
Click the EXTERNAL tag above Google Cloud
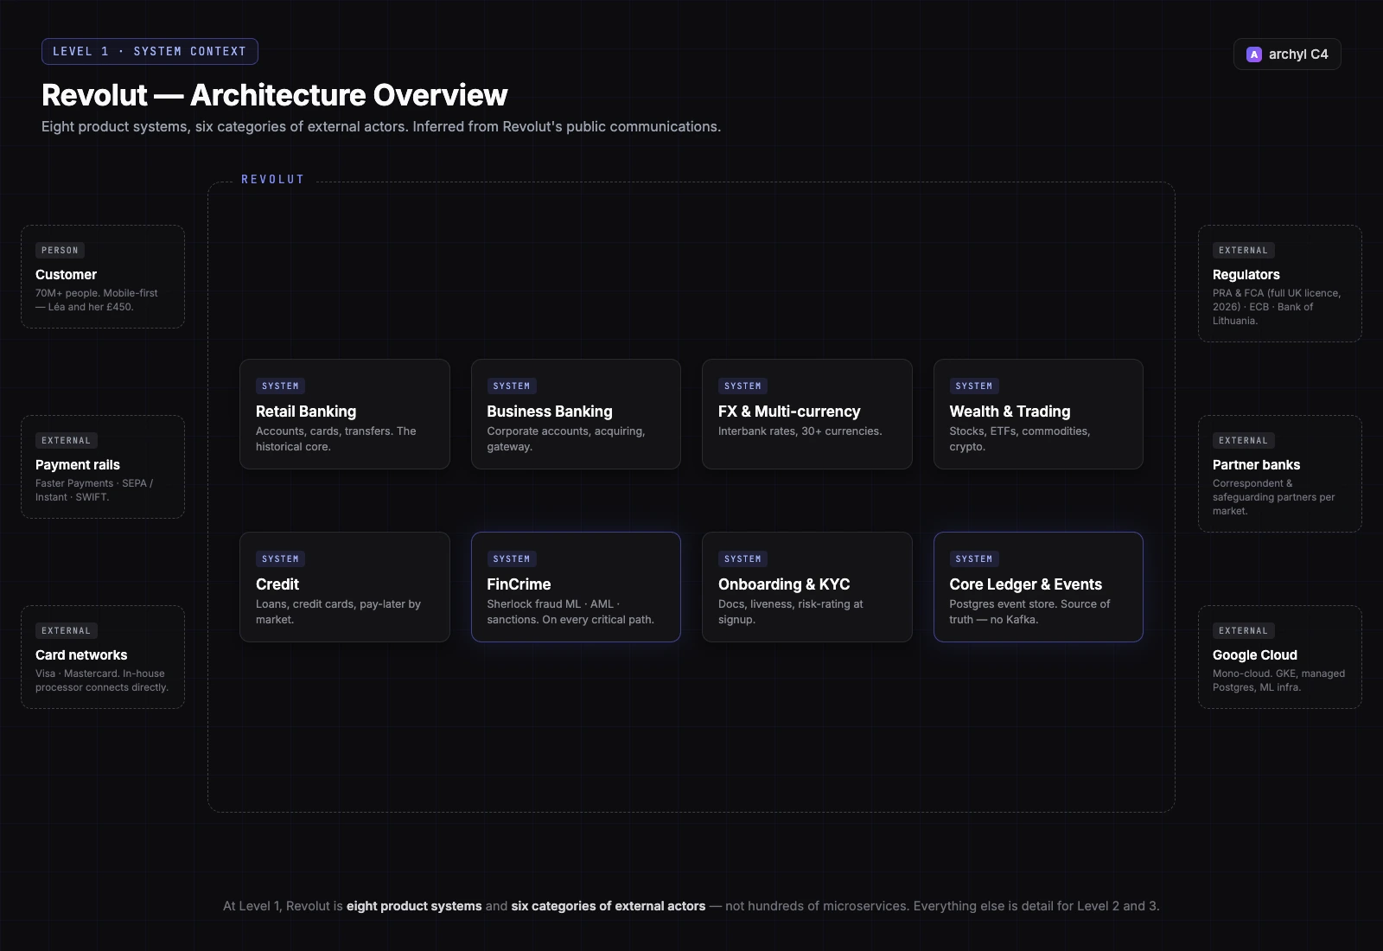(1244, 631)
